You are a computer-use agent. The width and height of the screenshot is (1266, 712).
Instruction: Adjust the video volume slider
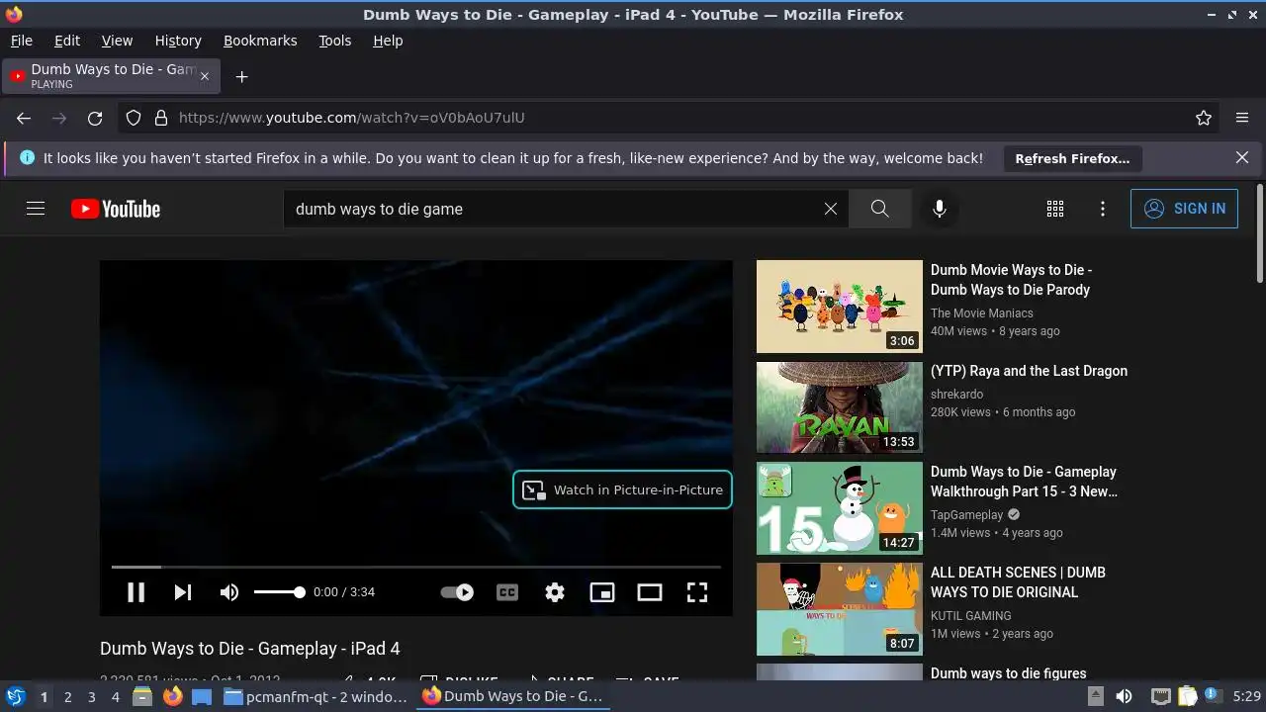pyautogui.click(x=279, y=592)
